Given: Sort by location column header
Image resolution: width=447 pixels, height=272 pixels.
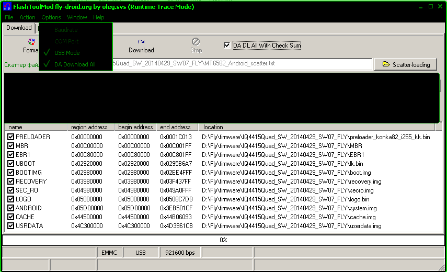Looking at the screenshot, I should (x=316, y=127).
